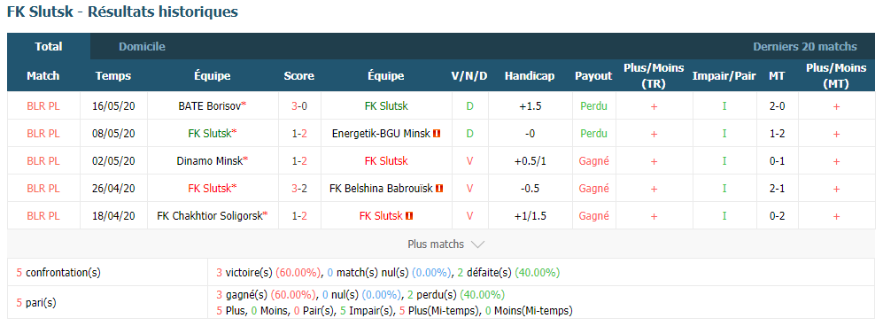Expand Plus matchs to show more results

click(445, 244)
